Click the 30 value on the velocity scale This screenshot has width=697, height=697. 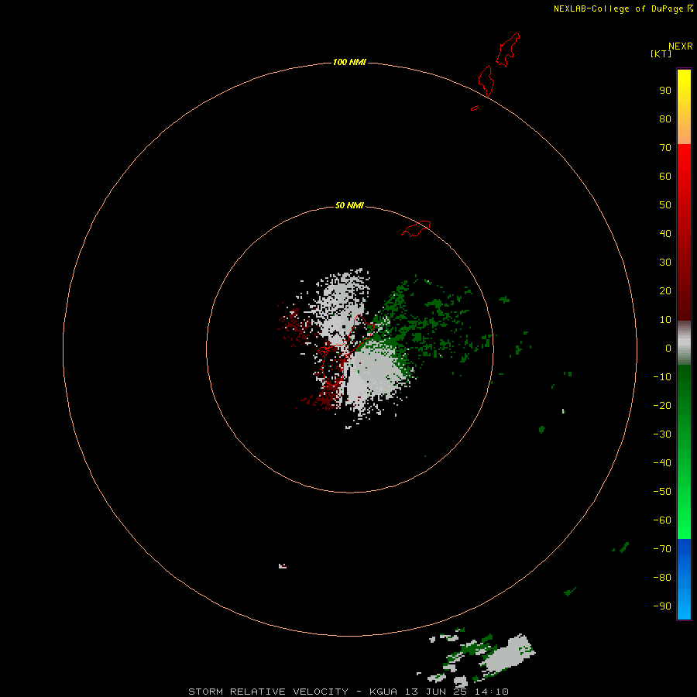pyautogui.click(x=665, y=263)
